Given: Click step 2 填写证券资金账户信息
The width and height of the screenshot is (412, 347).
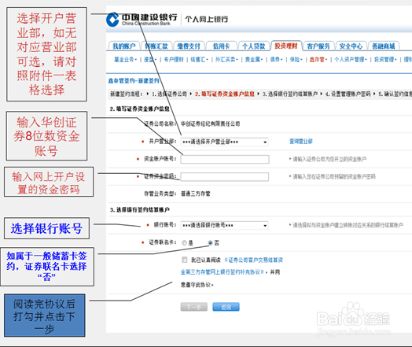Looking at the screenshot, I should click(x=225, y=94).
